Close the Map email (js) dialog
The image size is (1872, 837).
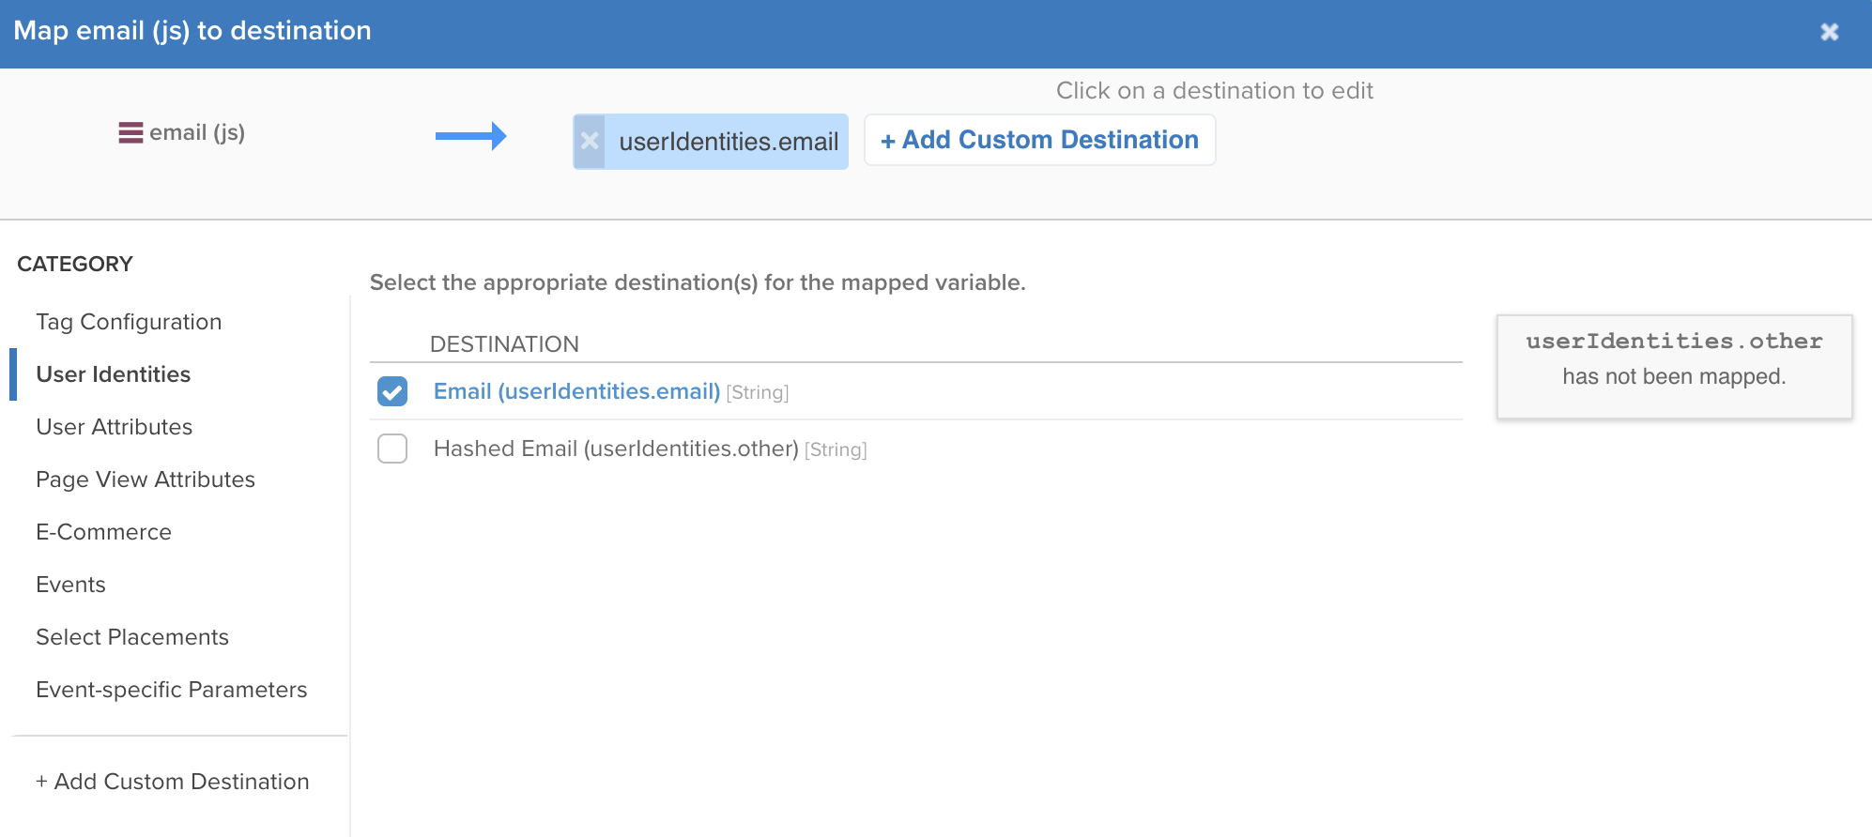1830,31
